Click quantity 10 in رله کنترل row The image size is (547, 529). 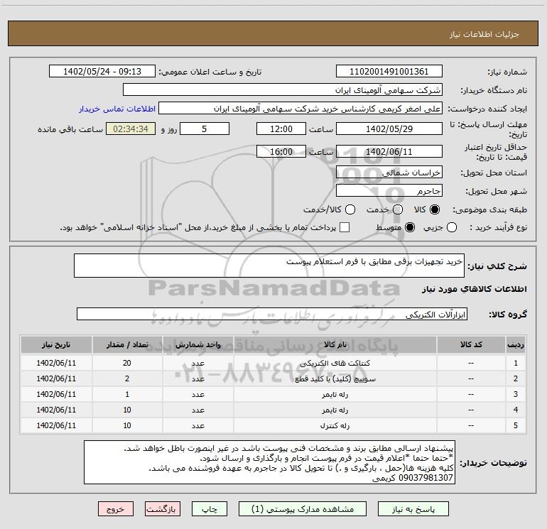click(x=127, y=426)
